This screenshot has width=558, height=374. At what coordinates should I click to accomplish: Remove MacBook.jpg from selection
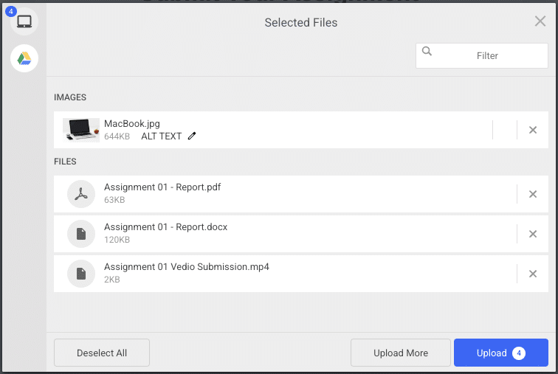(x=533, y=130)
